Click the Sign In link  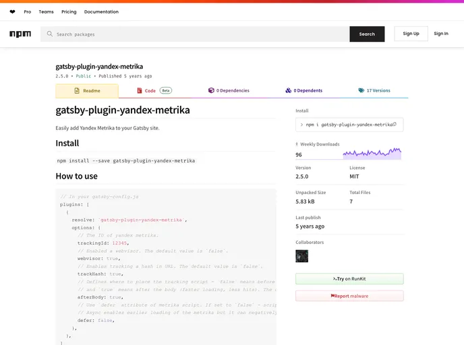coord(441,34)
